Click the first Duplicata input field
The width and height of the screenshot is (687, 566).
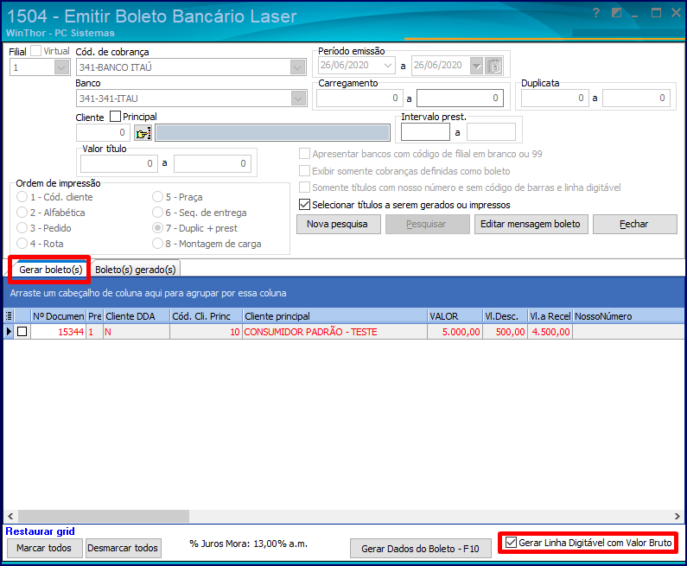coord(554,99)
